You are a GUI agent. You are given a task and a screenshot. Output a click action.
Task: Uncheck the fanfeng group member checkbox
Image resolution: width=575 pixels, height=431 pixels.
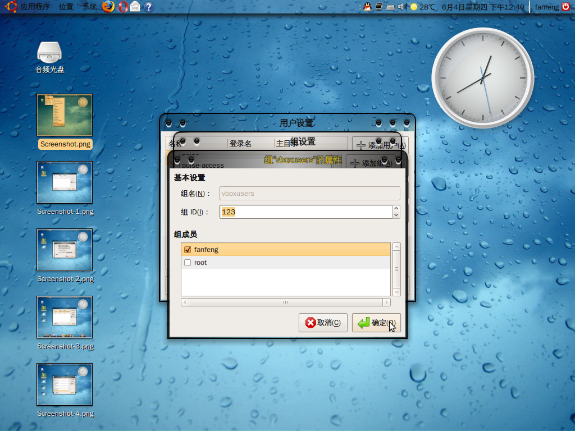[x=188, y=250]
